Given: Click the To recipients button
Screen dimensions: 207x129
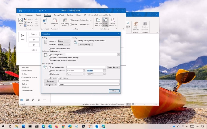Looking at the screenshot, I should coord(34,40).
